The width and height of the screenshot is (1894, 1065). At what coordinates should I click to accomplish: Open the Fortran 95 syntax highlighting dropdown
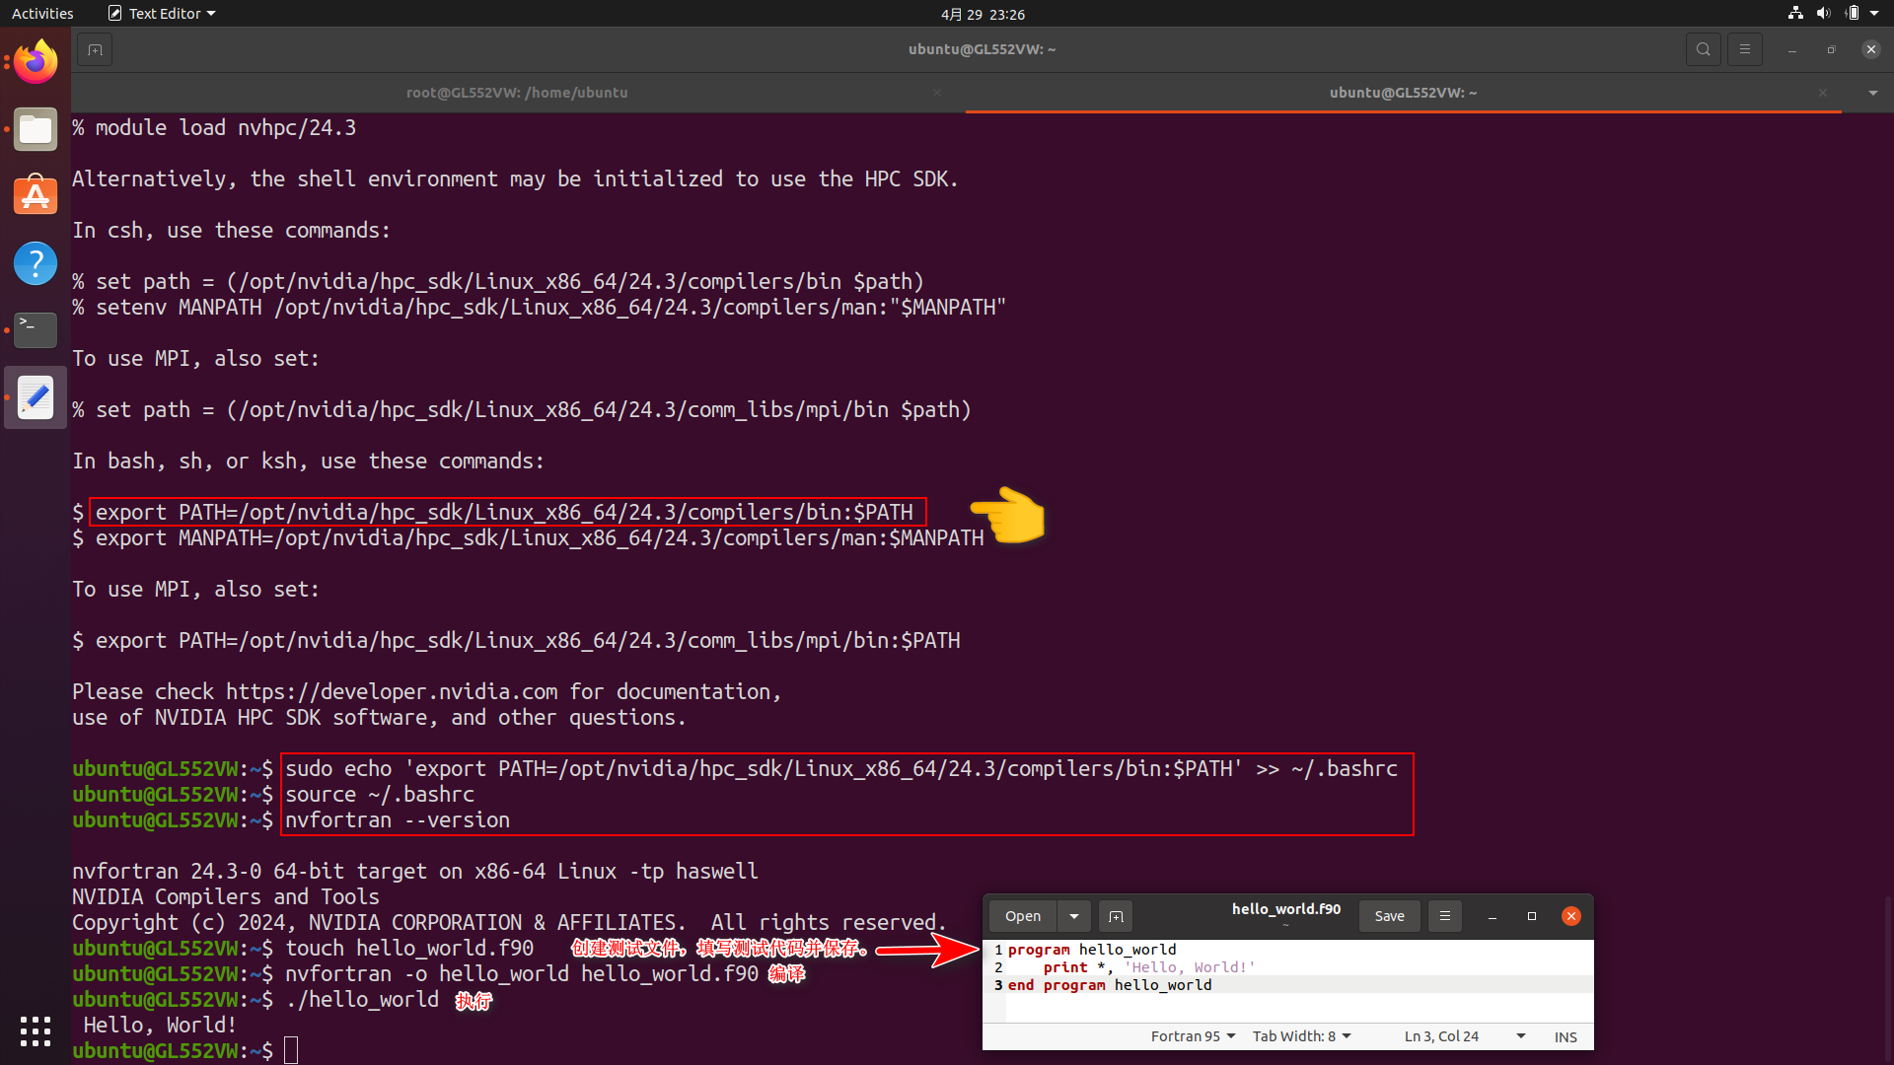click(1192, 1036)
